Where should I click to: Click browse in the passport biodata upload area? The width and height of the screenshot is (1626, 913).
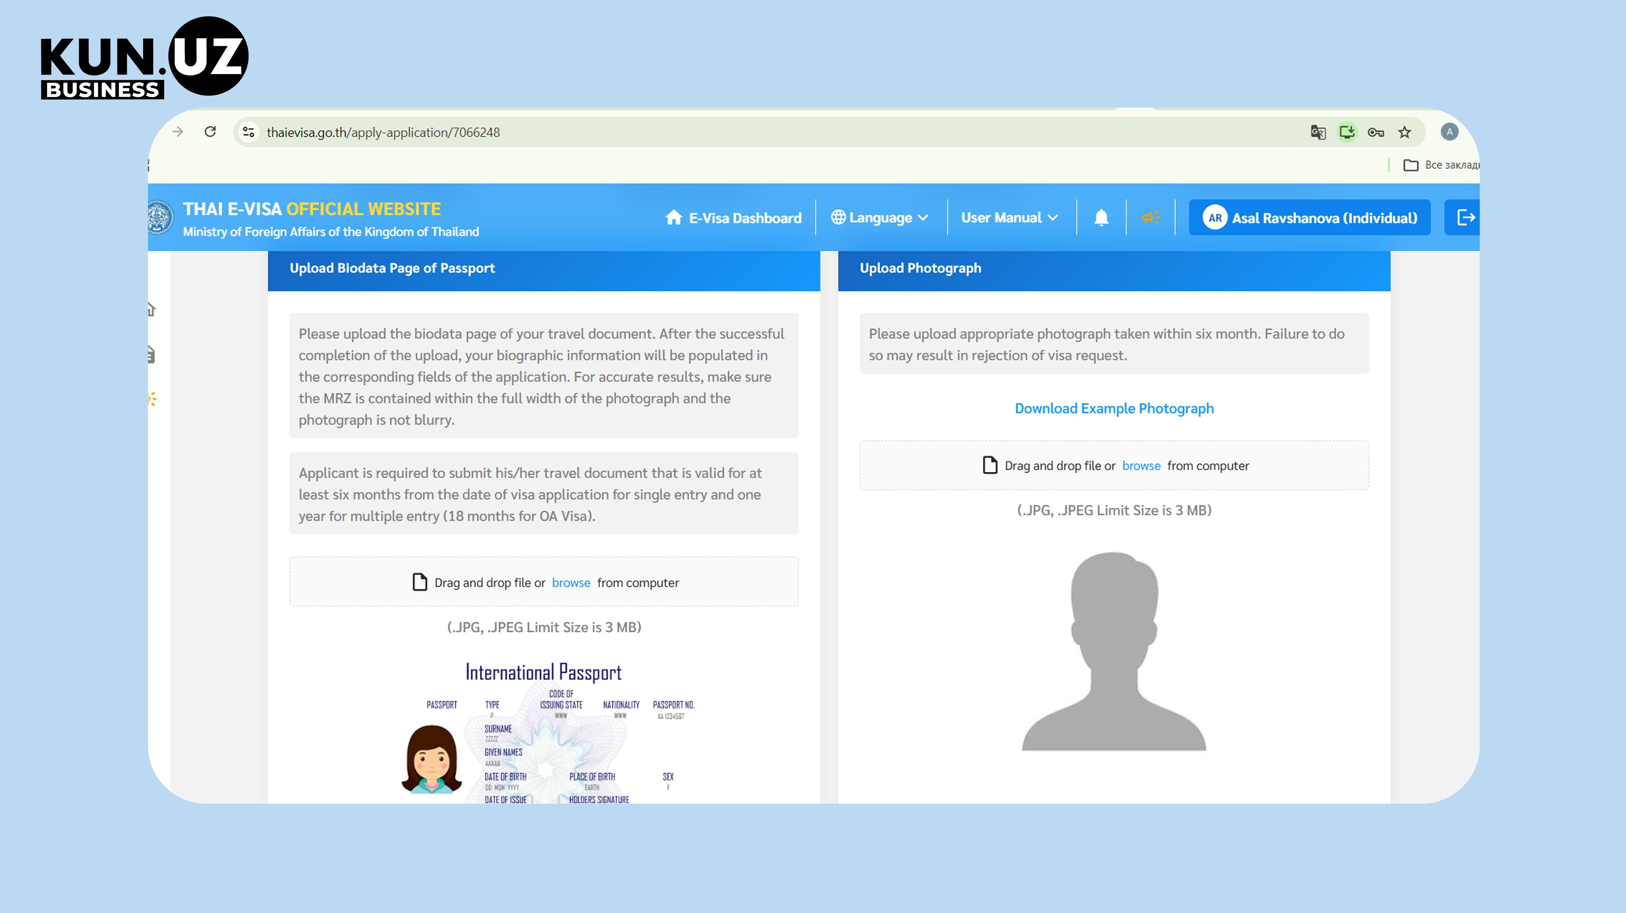click(x=571, y=583)
